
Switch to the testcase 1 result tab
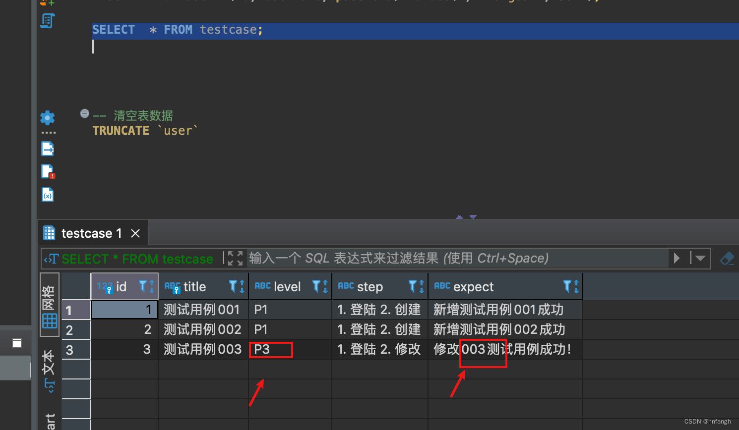tap(91, 233)
